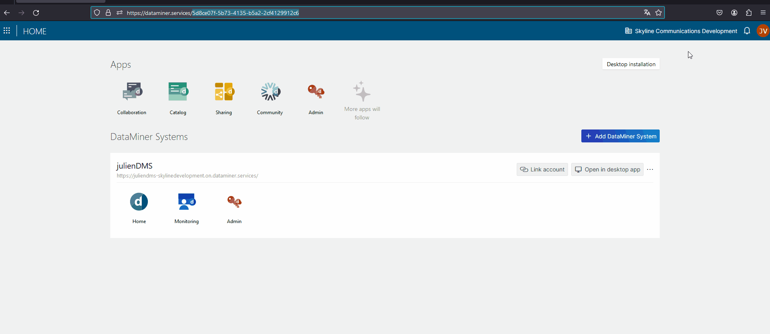The width and height of the screenshot is (770, 334).
Task: Click Link account button
Action: (x=542, y=169)
